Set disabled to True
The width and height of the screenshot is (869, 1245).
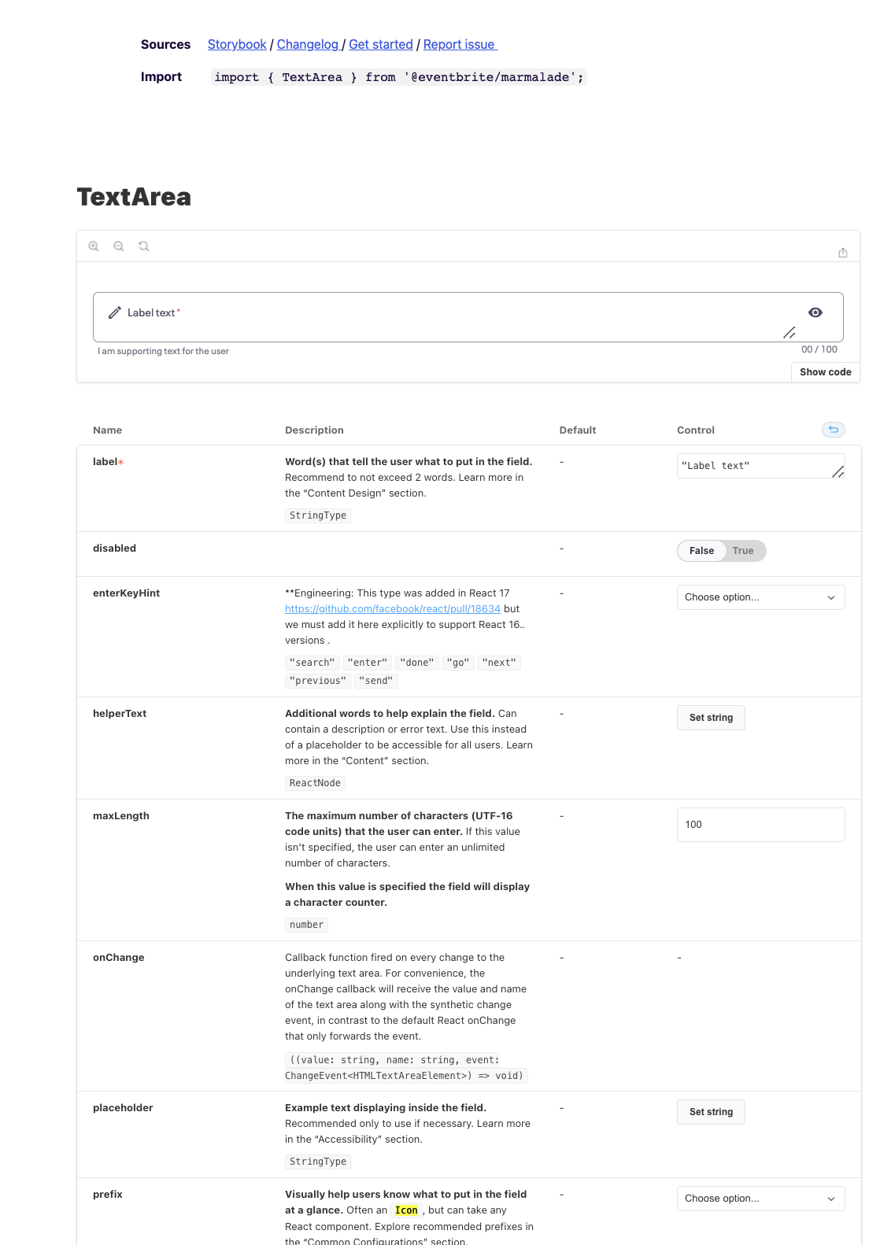click(x=742, y=550)
